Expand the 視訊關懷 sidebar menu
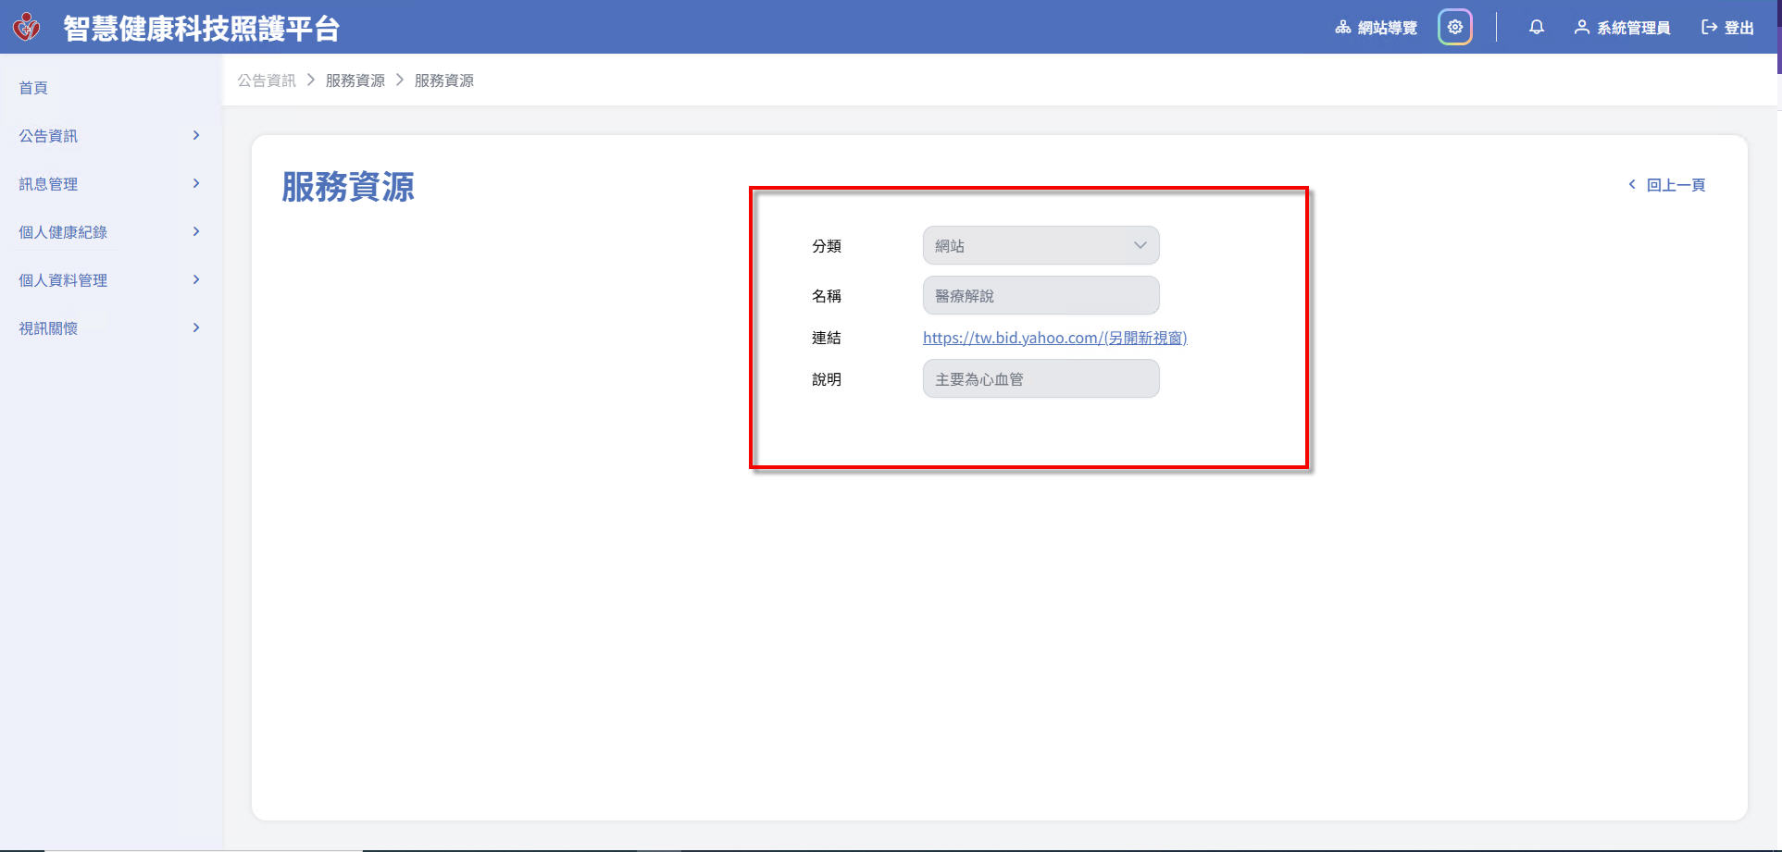 [x=109, y=328]
